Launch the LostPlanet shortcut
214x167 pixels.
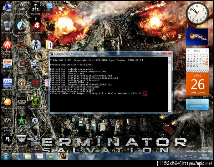click(21, 27)
